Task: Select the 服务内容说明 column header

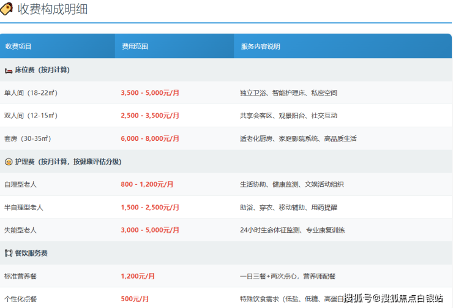Action: tap(260, 47)
